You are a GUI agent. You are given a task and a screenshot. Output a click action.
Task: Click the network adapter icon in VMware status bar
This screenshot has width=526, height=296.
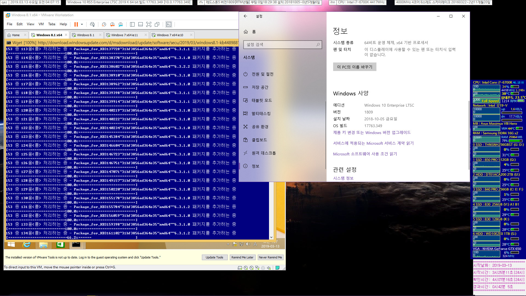257,268
